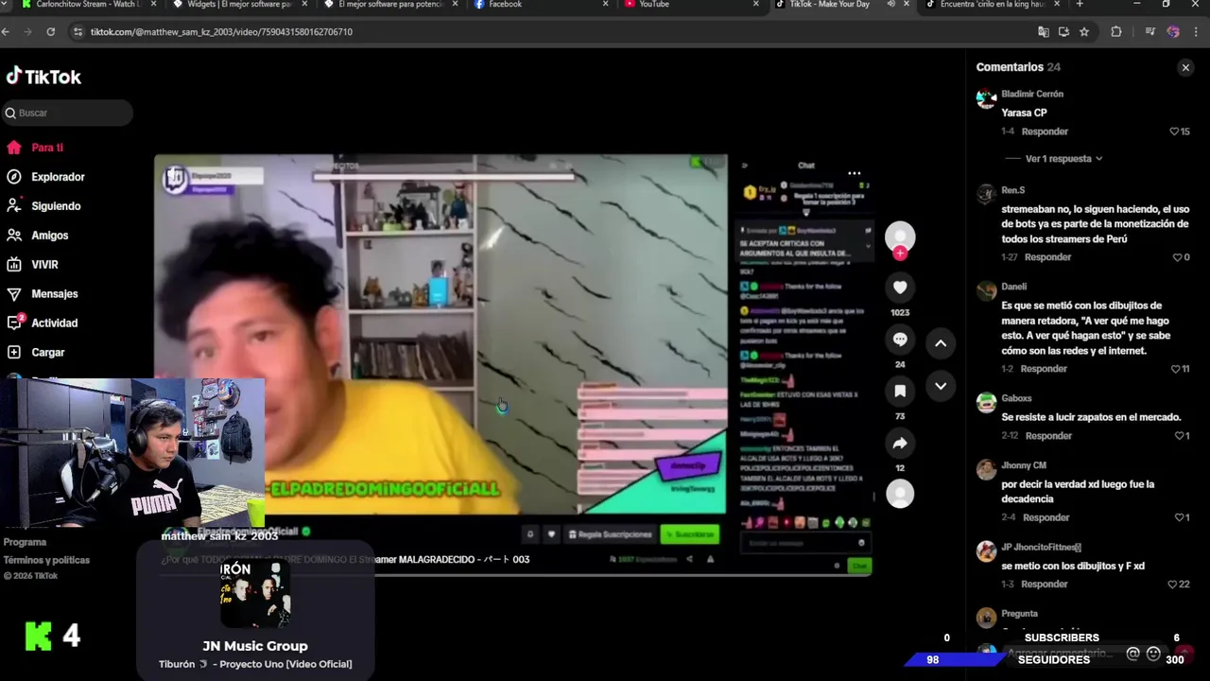Like the video with heart icon
The width and height of the screenshot is (1210, 681).
900,288
